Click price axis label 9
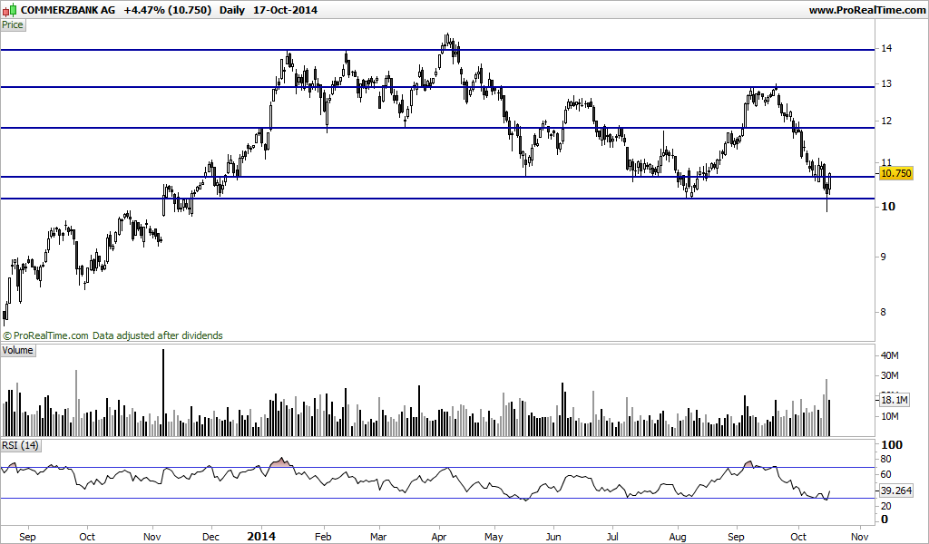Image resolution: width=929 pixels, height=544 pixels. (884, 257)
